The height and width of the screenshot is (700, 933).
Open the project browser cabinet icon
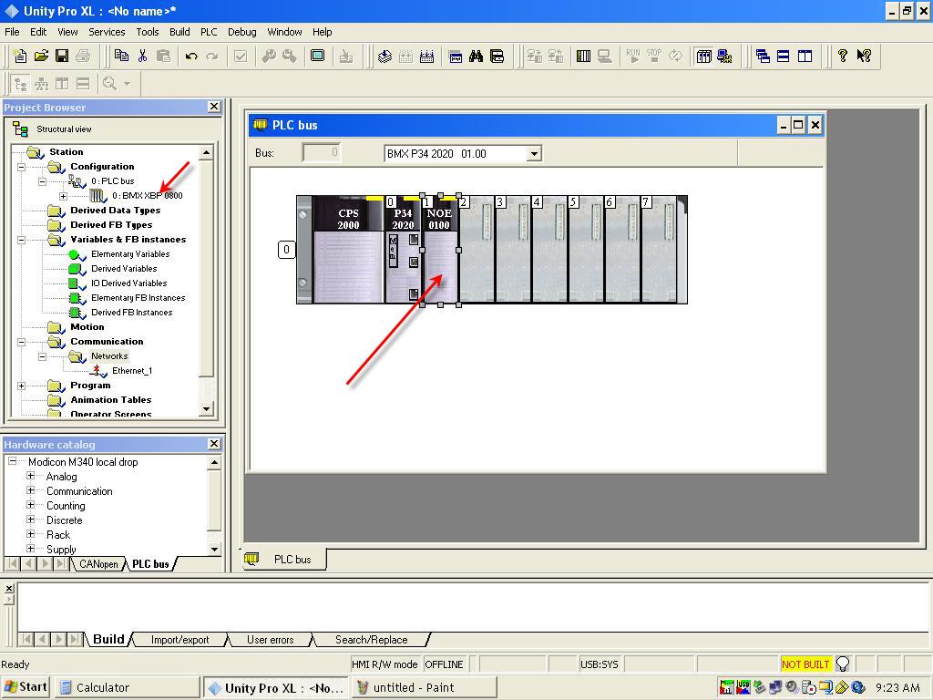coord(497,56)
